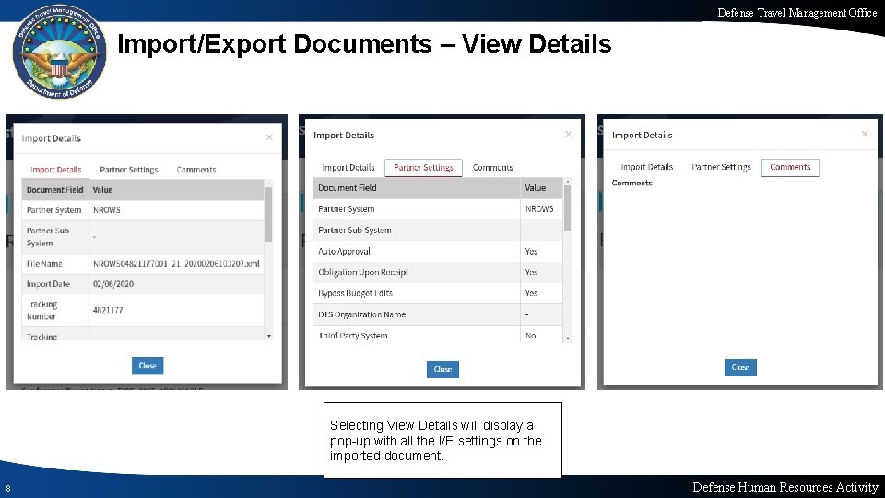
Task: Open Partner Settings tab in right dialog
Action: point(721,167)
